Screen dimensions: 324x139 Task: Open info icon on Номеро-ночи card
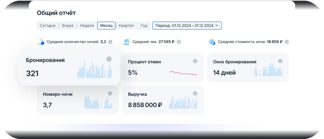110,93
